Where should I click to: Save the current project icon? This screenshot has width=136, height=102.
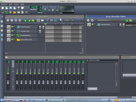[x=18, y=8]
